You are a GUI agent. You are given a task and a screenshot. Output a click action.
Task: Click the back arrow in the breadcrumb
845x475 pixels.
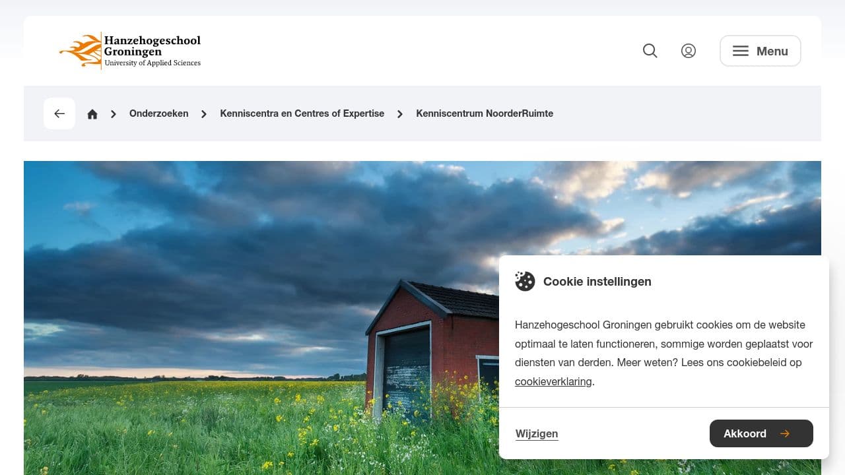coord(59,113)
